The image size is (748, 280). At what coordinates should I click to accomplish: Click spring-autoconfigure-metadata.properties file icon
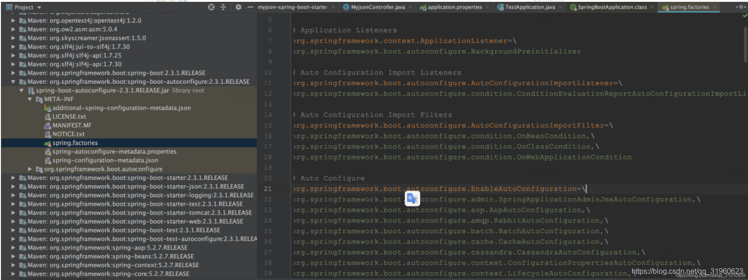tap(47, 152)
